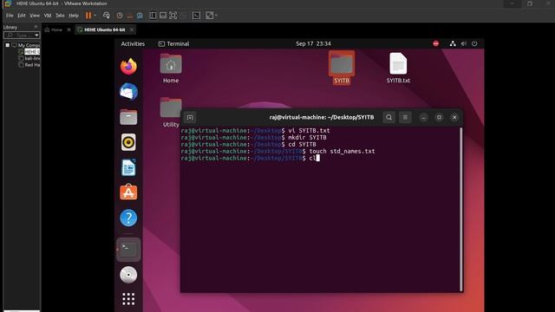Click the Terminal window scrollbar

pyautogui.click(x=460, y=210)
